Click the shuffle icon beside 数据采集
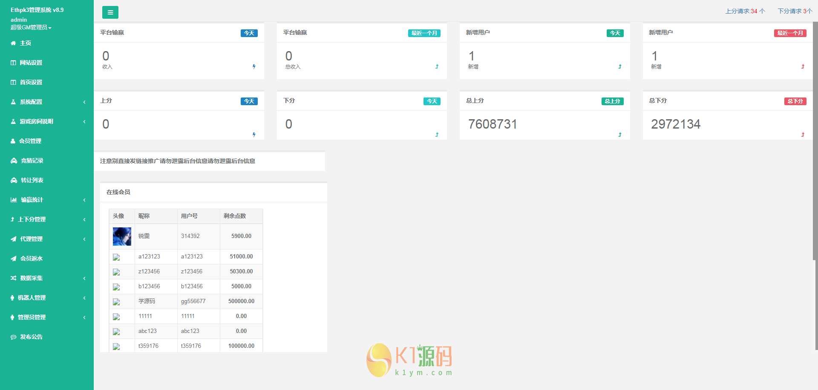This screenshot has height=390, width=818. click(14, 278)
